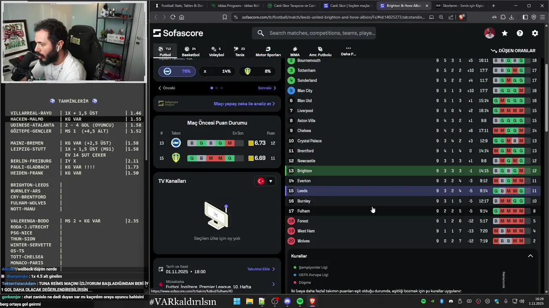Expand the Müsabaka Premier League row
The image size is (549, 308).
[217, 284]
